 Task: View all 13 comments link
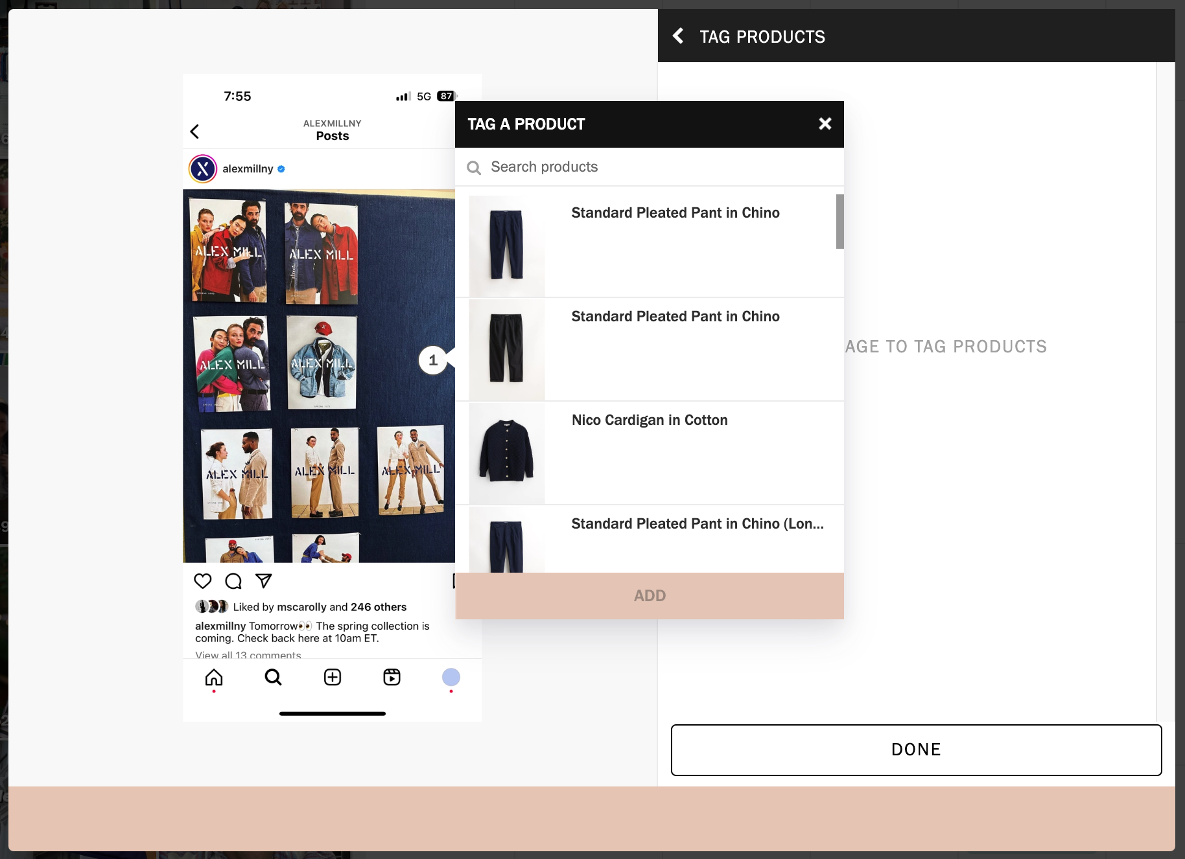coord(248,655)
